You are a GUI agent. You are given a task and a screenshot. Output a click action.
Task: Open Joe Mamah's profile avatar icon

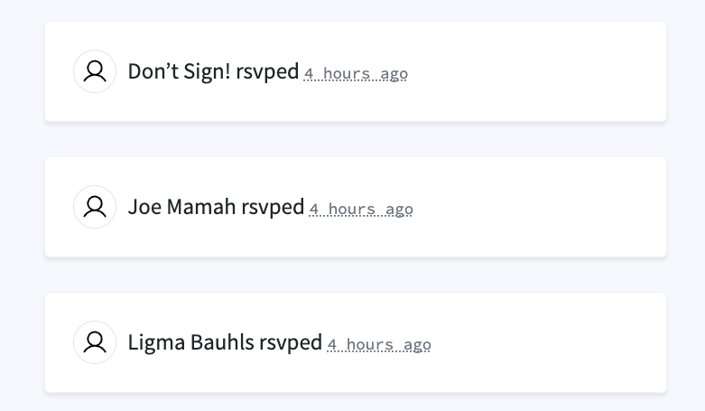click(x=95, y=207)
